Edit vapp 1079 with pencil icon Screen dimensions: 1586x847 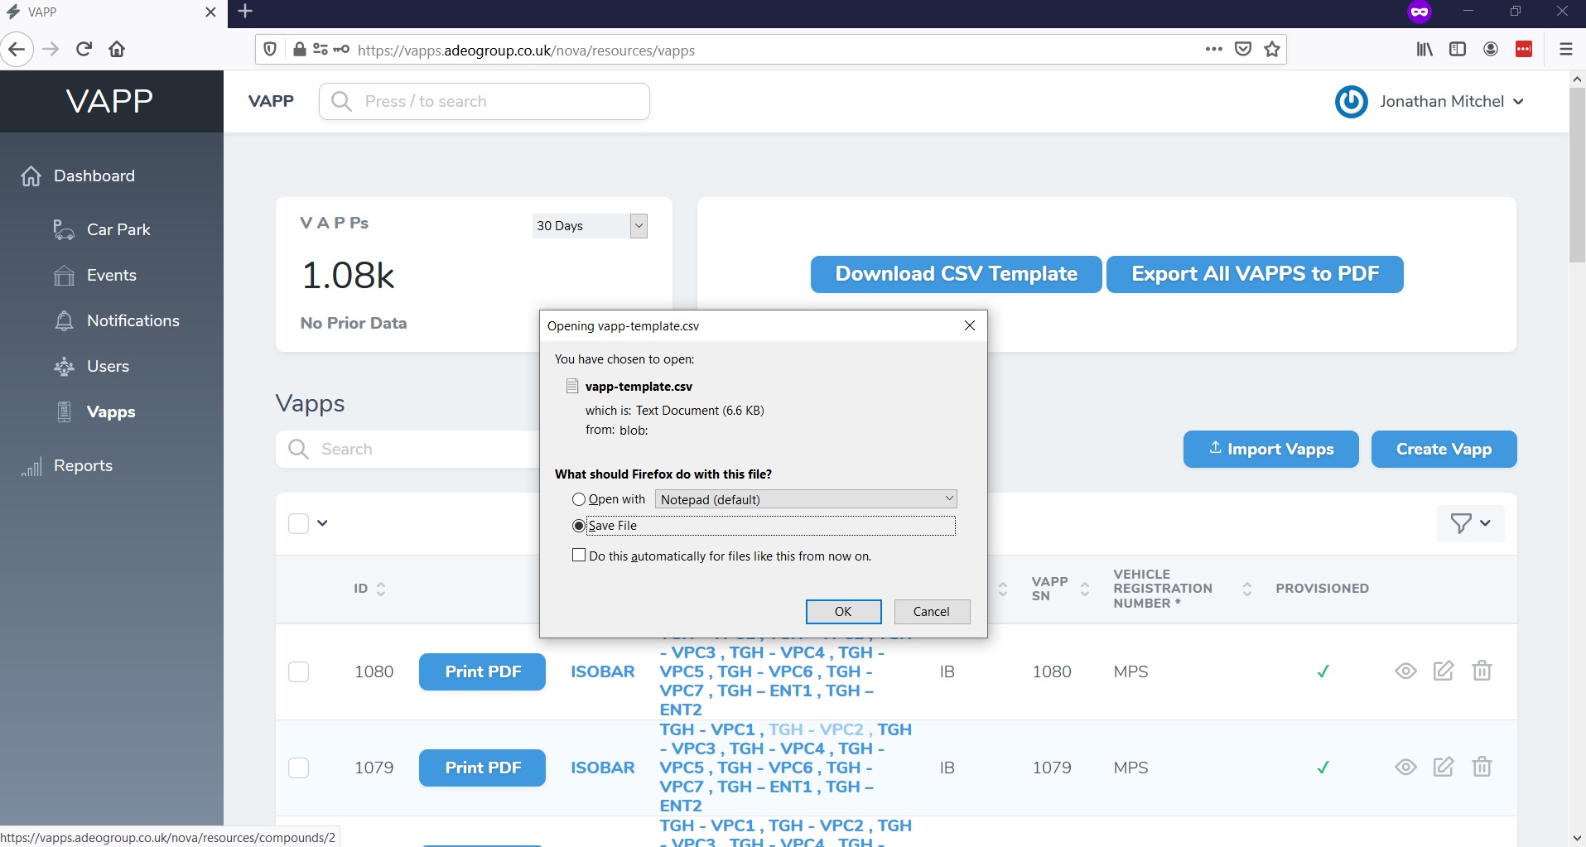tap(1444, 767)
